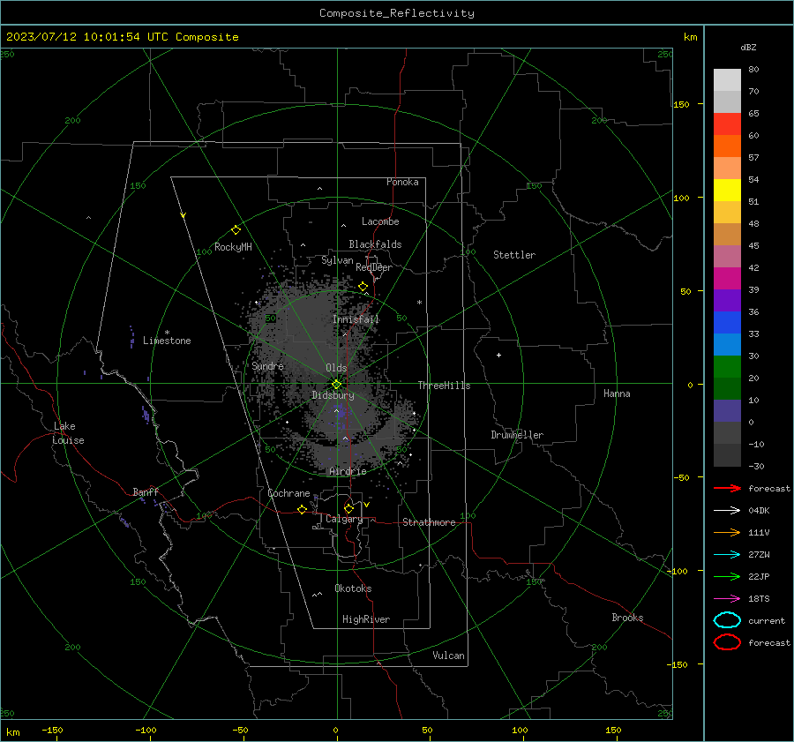Pick the green 30–20 dBZ swatch
Image resolution: width=794 pixels, height=742 pixels.
727,367
